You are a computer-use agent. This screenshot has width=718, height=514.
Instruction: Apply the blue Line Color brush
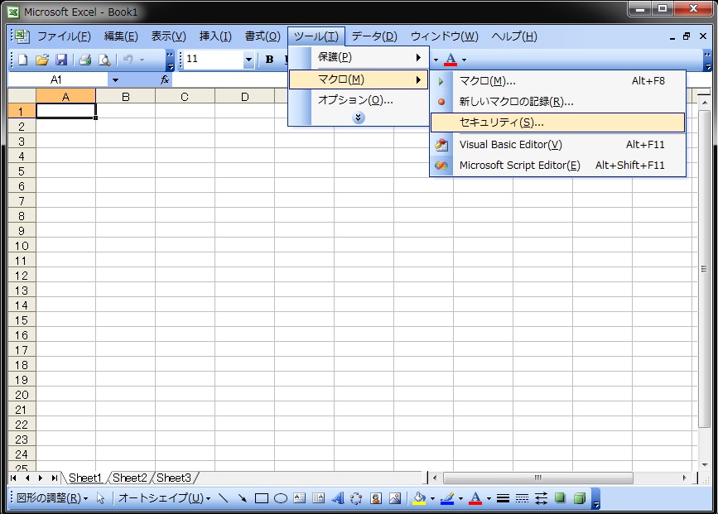point(447,498)
